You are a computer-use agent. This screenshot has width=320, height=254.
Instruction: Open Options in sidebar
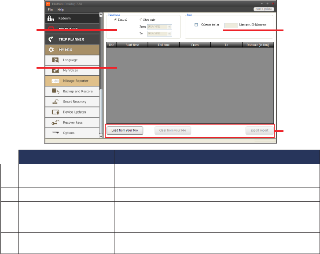[x=72, y=133]
